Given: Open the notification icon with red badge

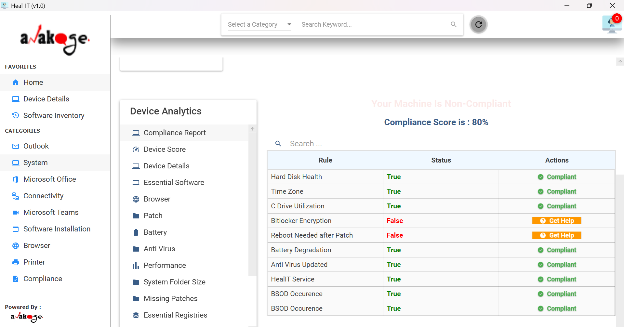Looking at the screenshot, I should [612, 24].
